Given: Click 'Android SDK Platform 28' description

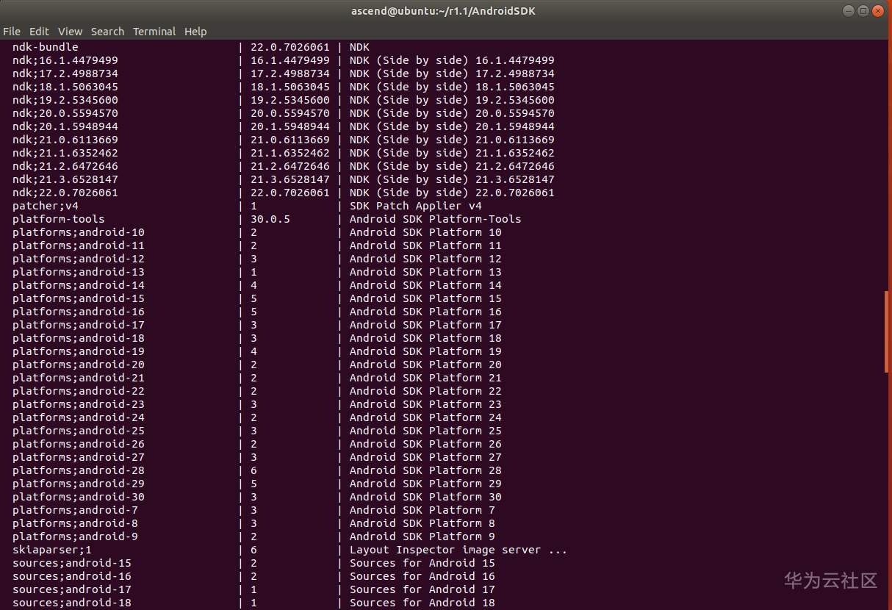Looking at the screenshot, I should [425, 470].
